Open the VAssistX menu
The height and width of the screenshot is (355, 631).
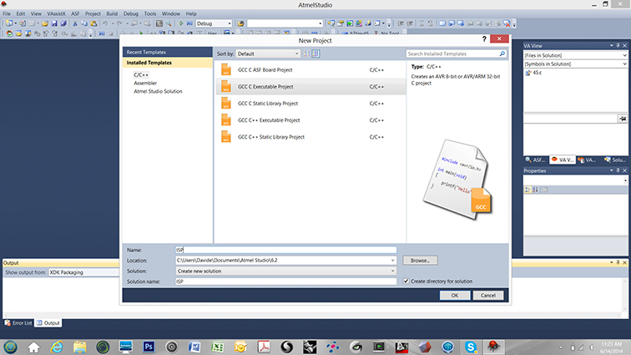click(x=56, y=13)
